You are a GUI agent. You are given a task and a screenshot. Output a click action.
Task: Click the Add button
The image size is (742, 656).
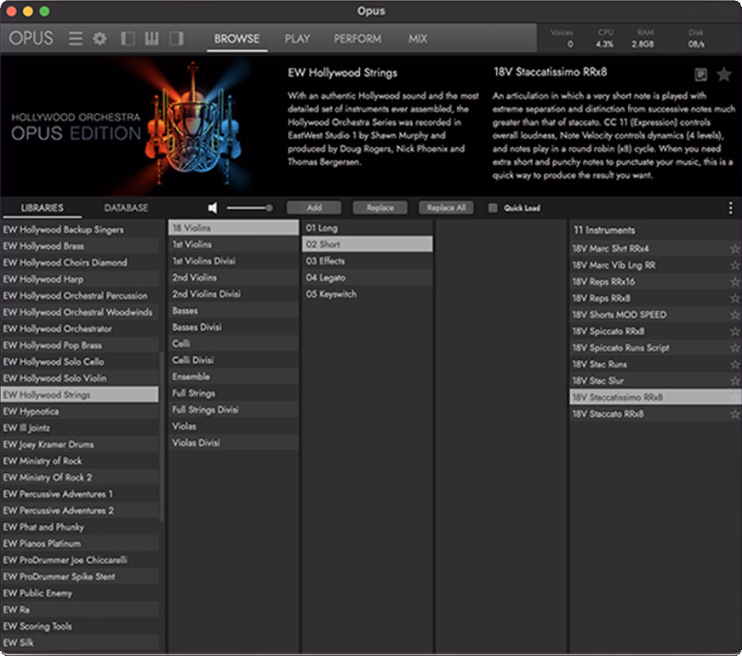click(314, 207)
